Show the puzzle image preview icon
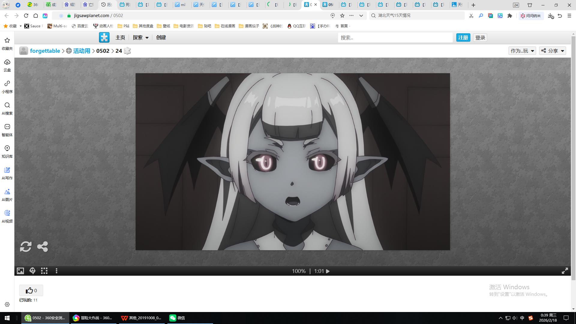 point(20,271)
